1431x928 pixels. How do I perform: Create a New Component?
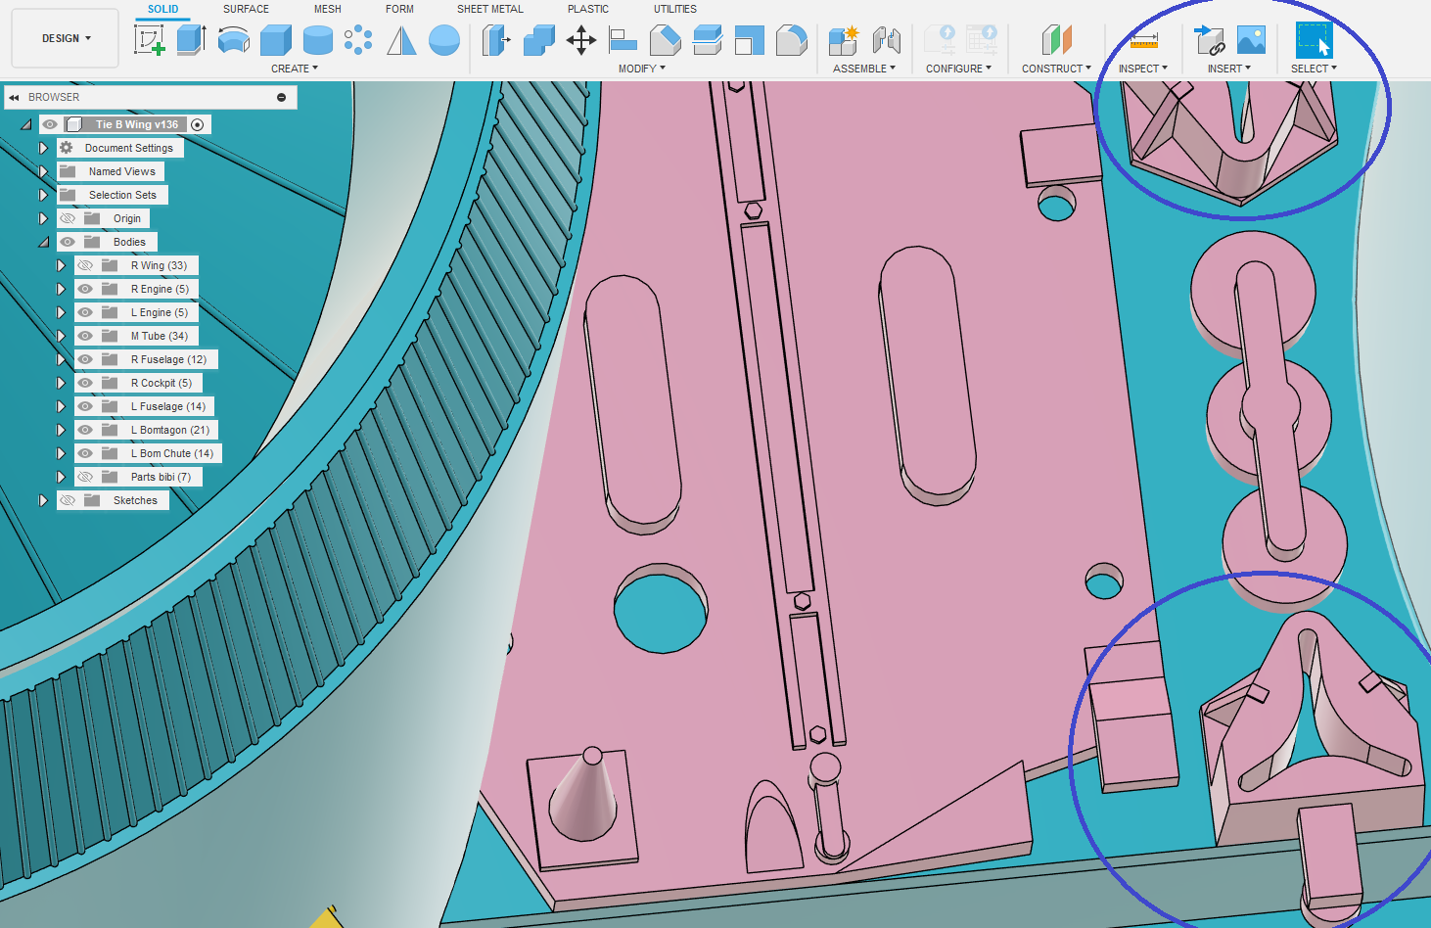pos(843,40)
